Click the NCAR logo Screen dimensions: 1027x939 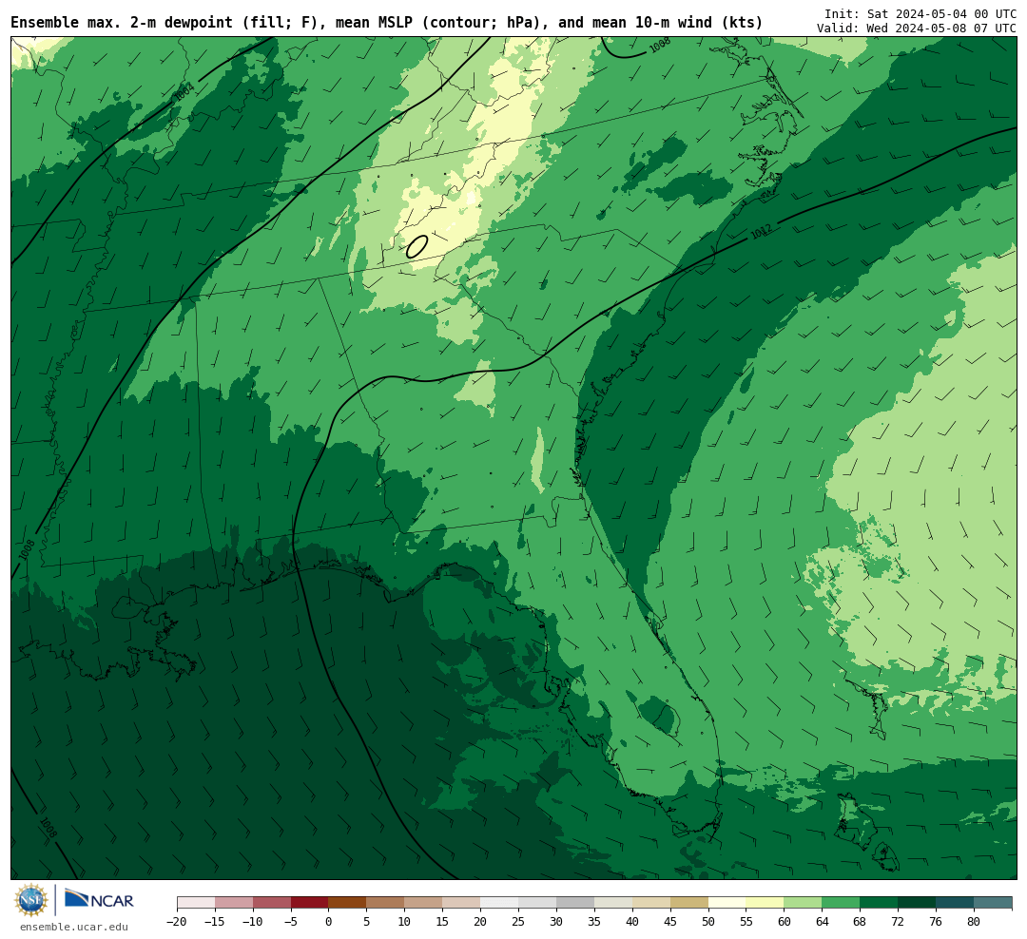pyautogui.click(x=100, y=899)
